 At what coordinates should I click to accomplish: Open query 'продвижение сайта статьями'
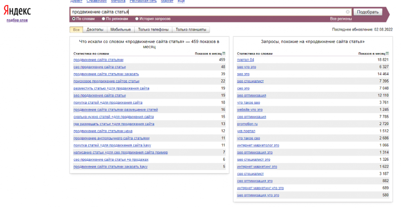pos(98,60)
